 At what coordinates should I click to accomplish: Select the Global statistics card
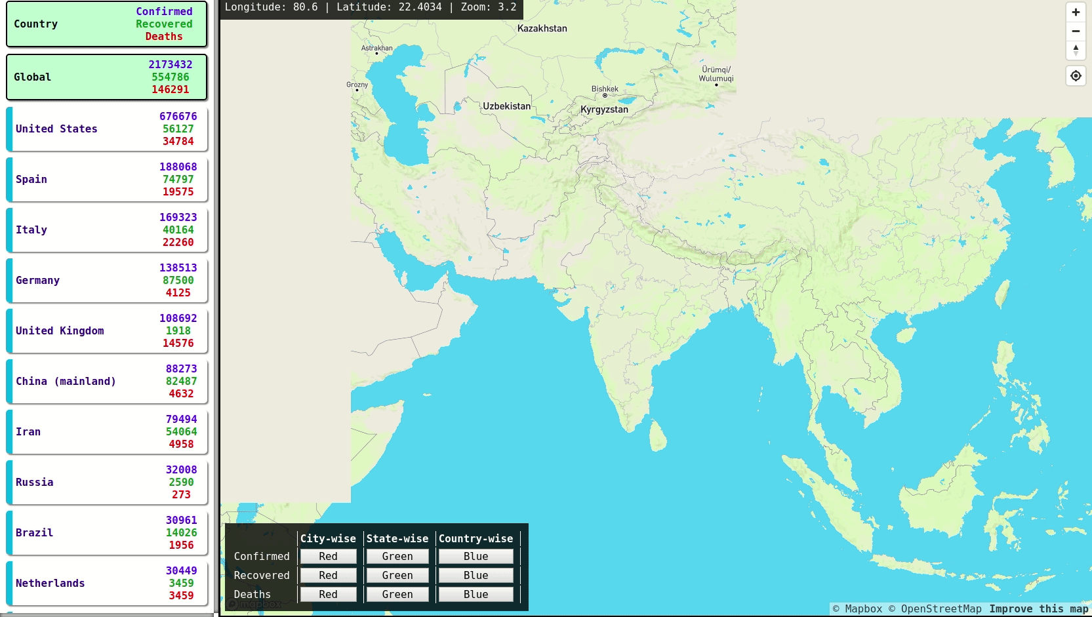(x=107, y=77)
